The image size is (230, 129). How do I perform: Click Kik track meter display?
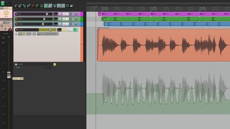55,14
